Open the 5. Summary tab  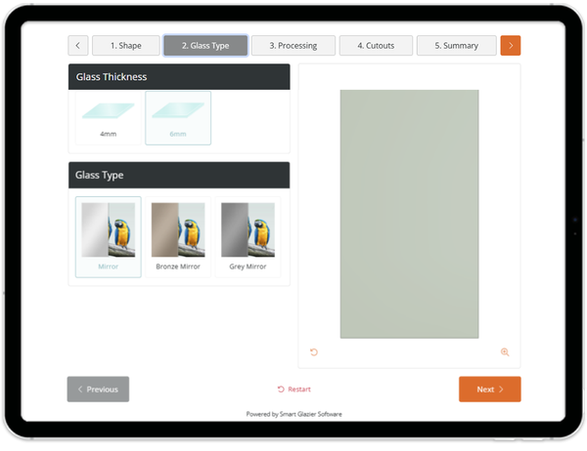click(456, 46)
